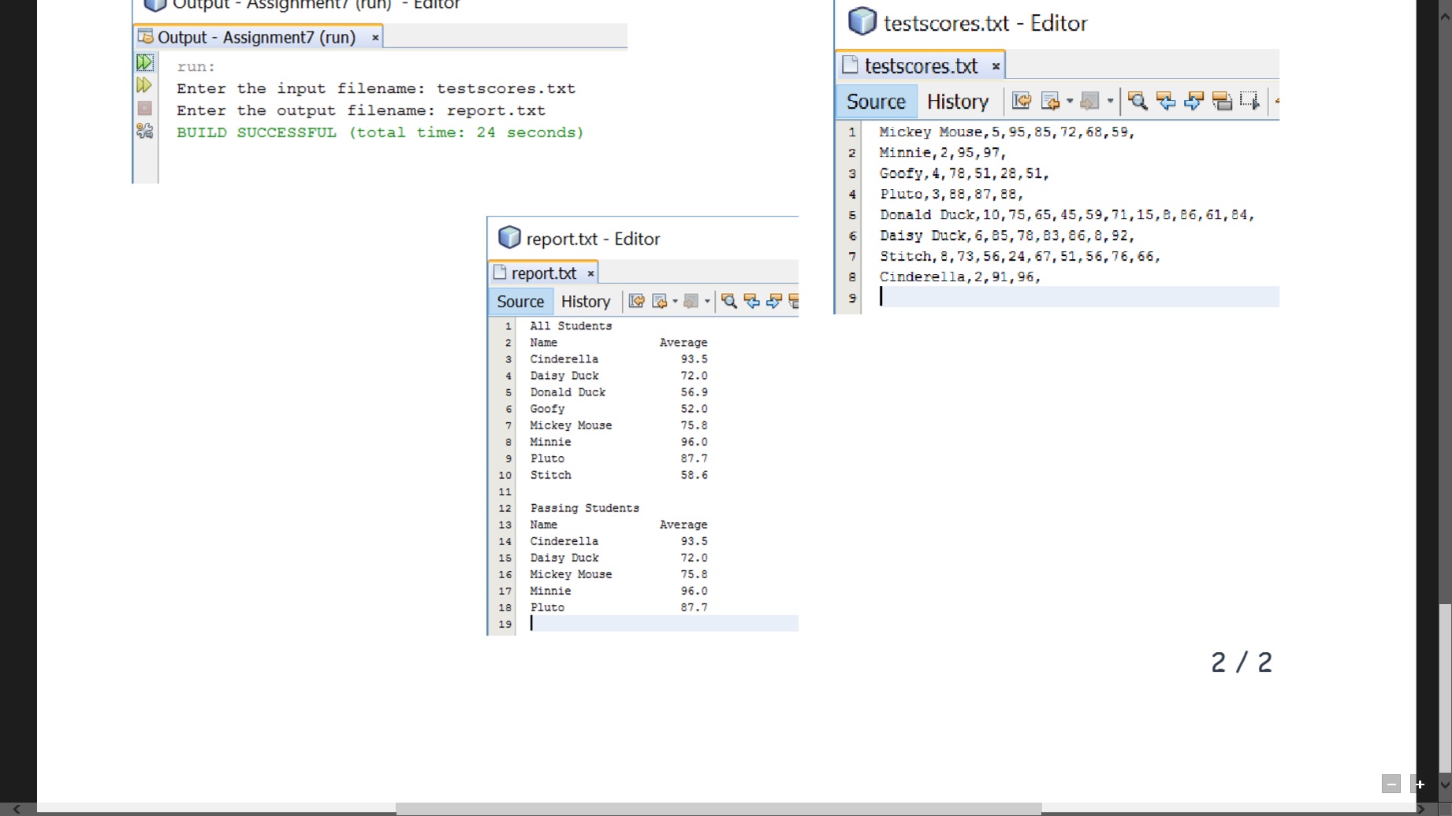
Task: Open Output window settings wrench icon
Action: point(145,131)
